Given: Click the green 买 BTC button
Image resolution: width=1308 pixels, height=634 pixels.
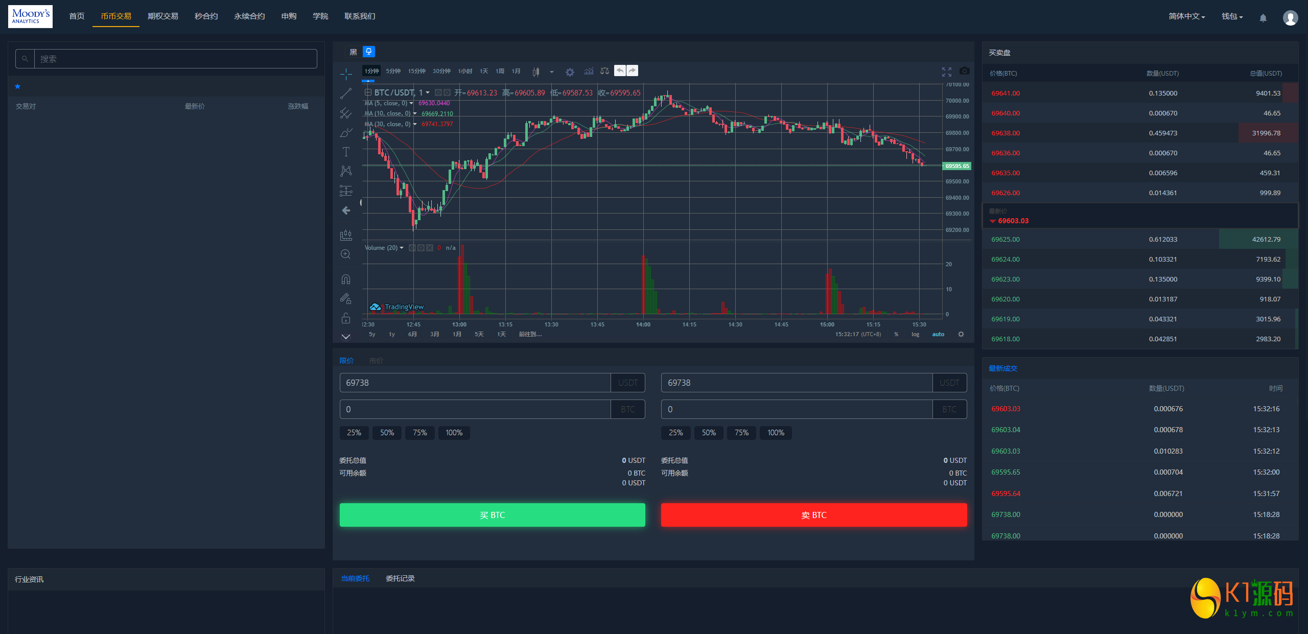Looking at the screenshot, I should (x=492, y=515).
